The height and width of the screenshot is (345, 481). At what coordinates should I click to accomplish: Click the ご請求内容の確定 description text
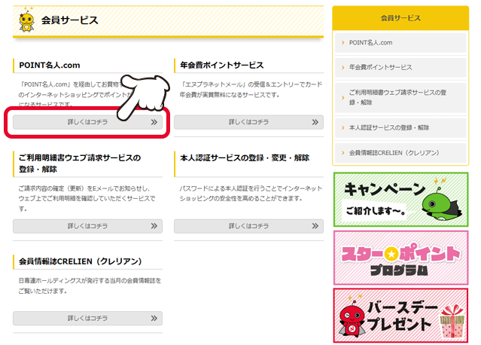pos(87,199)
